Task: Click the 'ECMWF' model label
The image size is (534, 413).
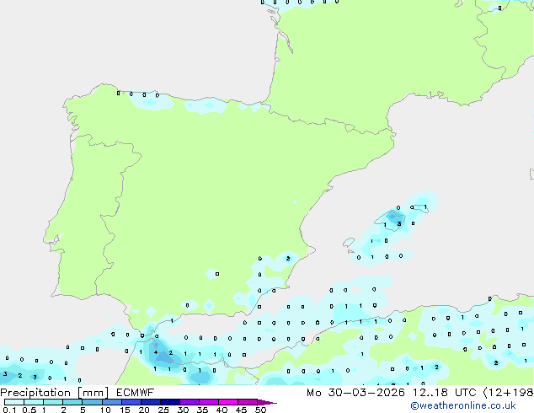Action: 136,393
